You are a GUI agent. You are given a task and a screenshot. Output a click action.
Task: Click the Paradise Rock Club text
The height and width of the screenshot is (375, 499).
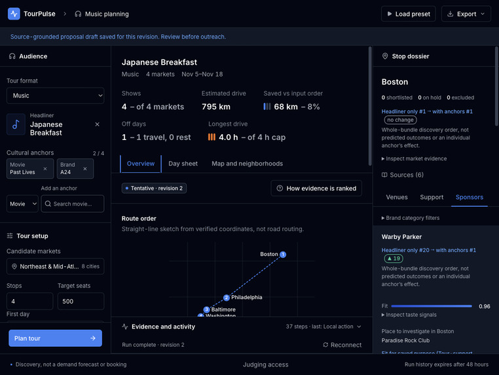(405, 340)
